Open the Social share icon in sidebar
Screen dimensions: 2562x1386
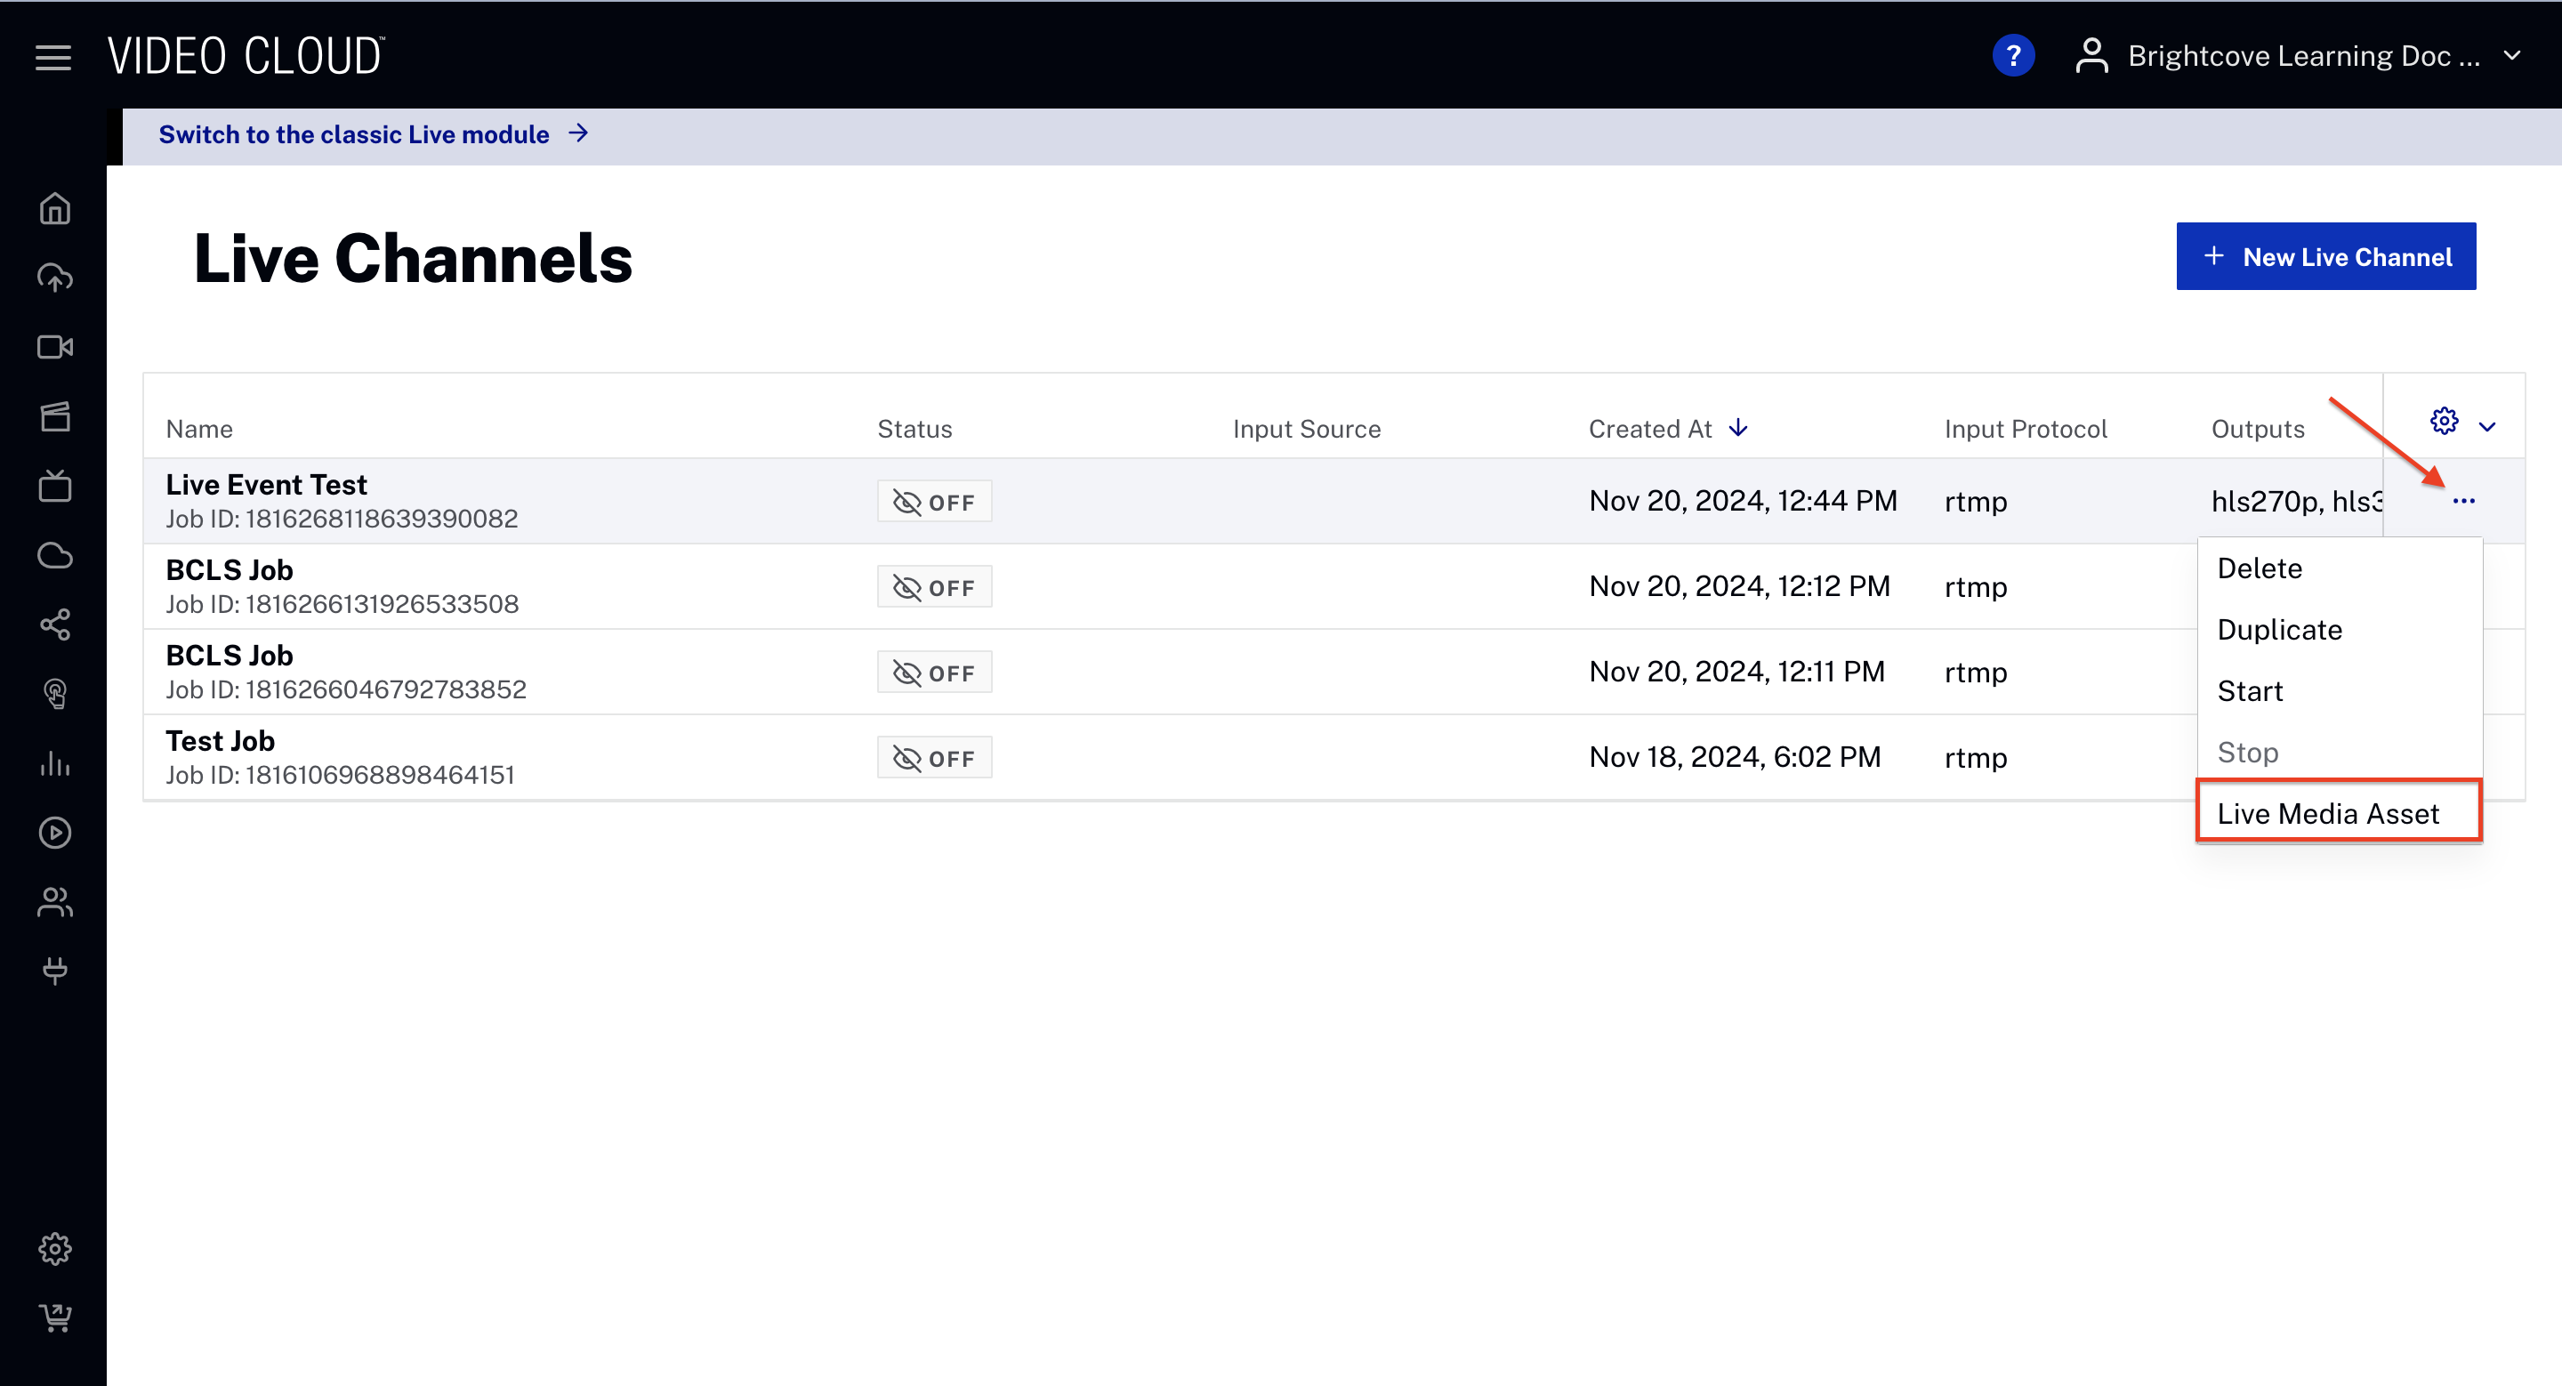(54, 625)
